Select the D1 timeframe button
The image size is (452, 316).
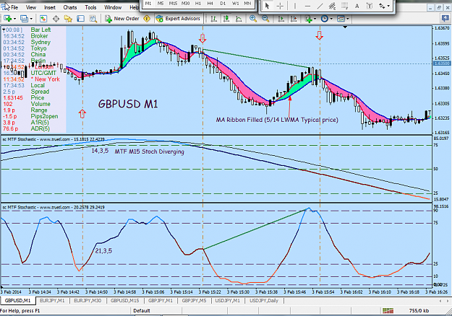(223, 4)
